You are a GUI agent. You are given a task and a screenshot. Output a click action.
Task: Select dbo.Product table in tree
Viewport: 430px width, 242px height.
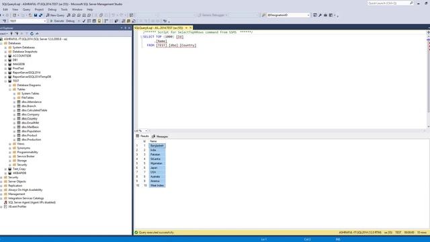[x=30, y=135]
